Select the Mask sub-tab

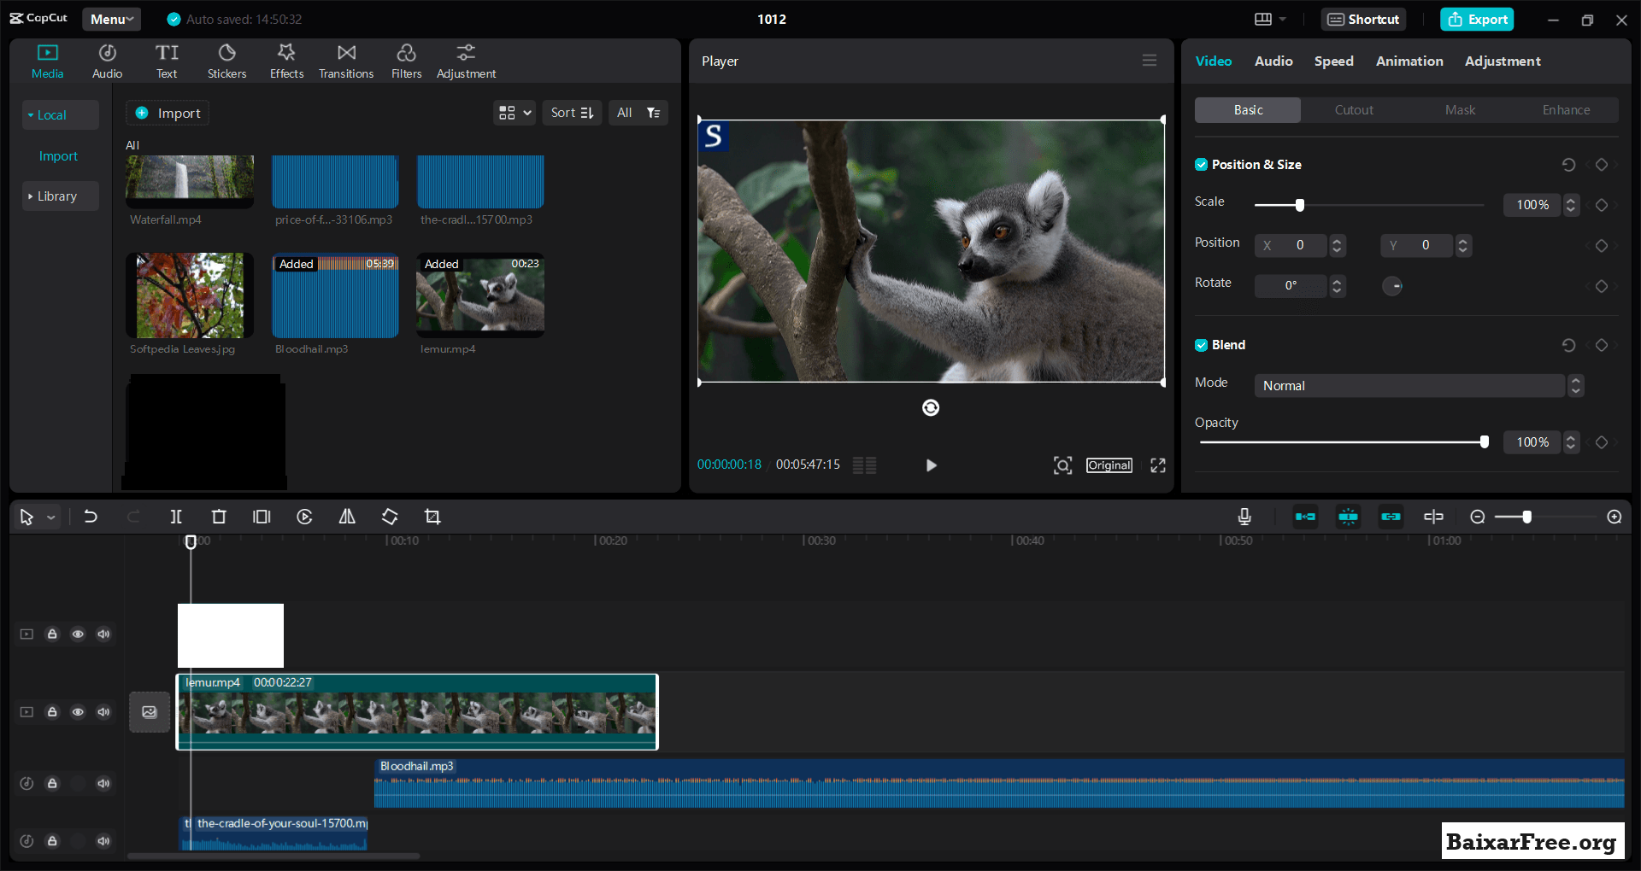[1460, 110]
